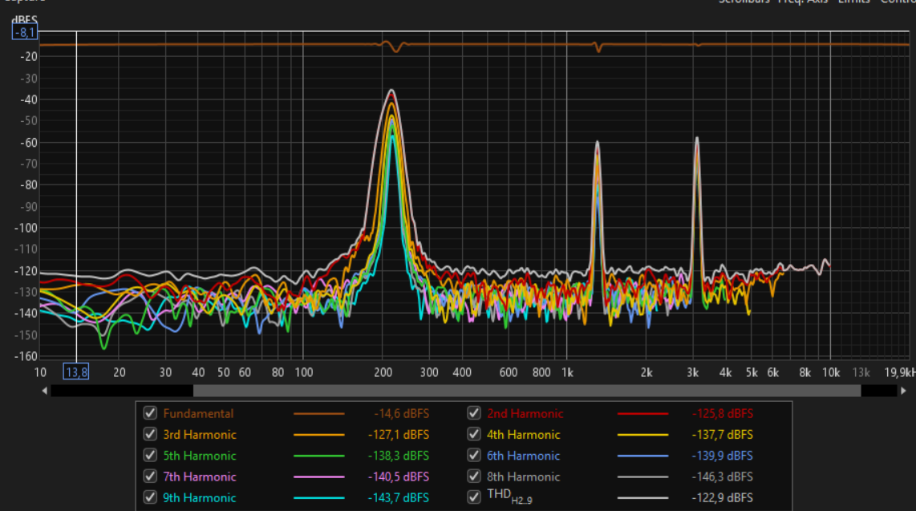Hide the 2nd Harmonic trace

click(474, 413)
